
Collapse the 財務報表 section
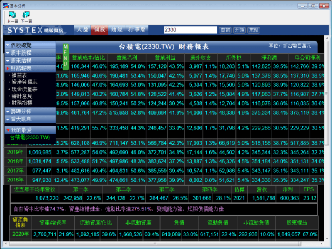[x=30, y=68]
